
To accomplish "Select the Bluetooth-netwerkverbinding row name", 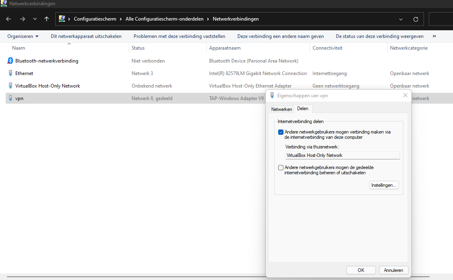I will click(x=47, y=61).
